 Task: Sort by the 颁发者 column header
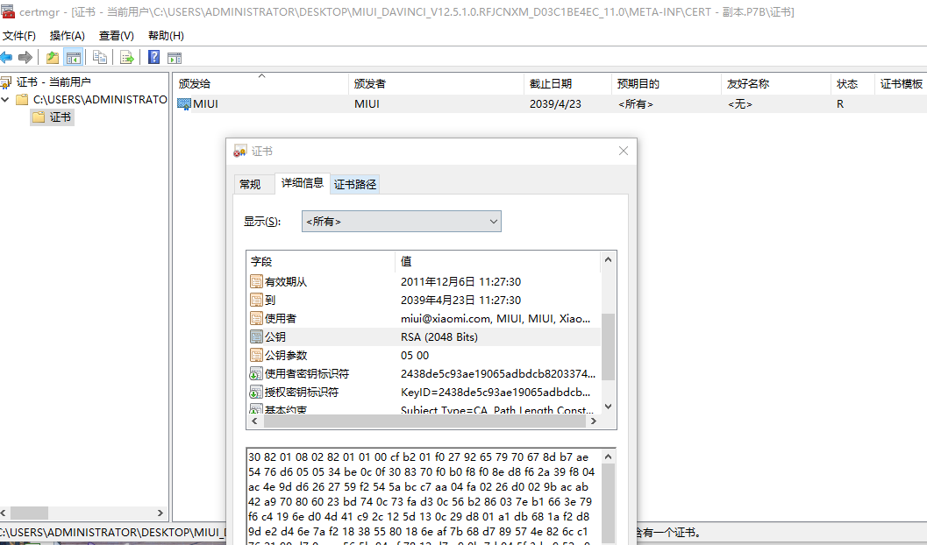pos(436,84)
